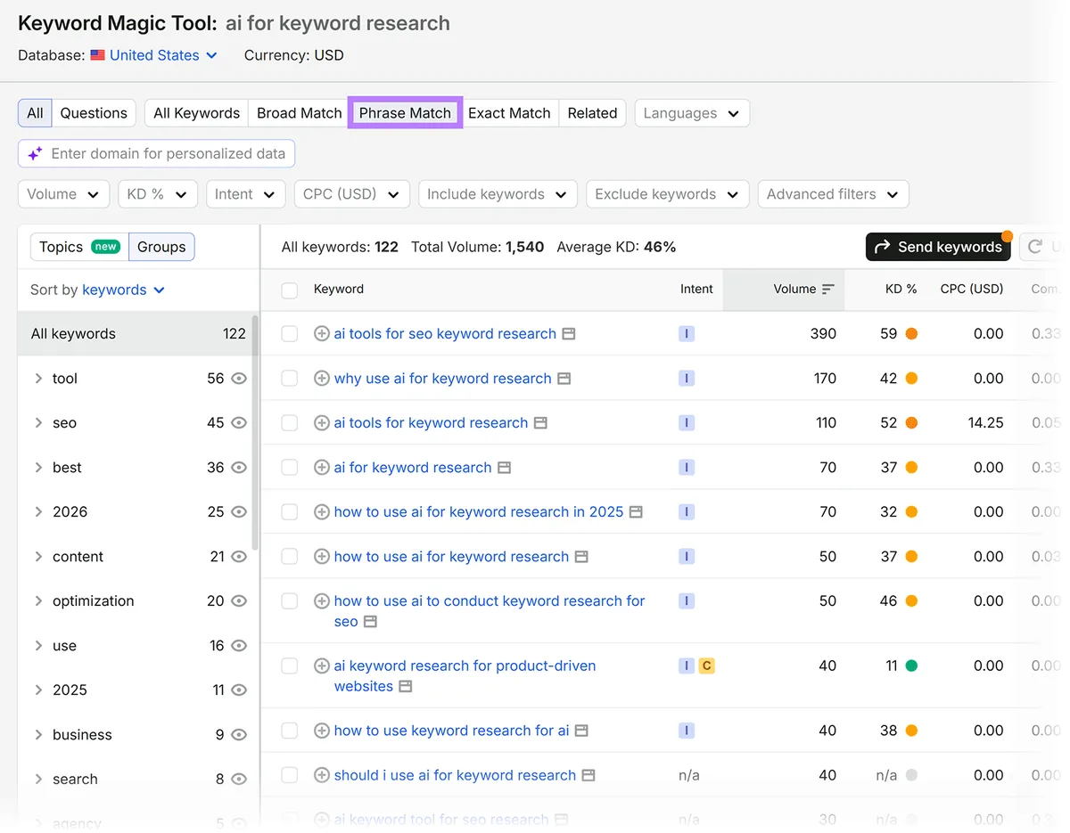
Task: Click the orange KD dot for KD 59
Action: point(911,334)
